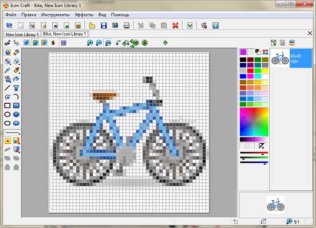Viewport: 316px width, 228px height.
Task: Open the Файл menu
Action: (x=11, y=14)
